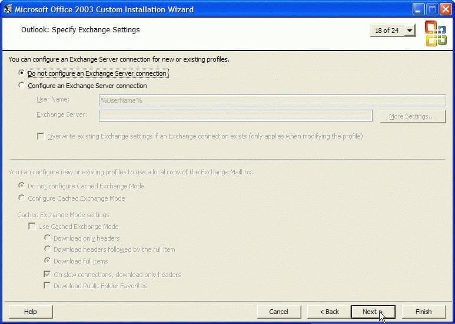
Task: Click the "Exchange Server:" label
Action: [x=62, y=114]
